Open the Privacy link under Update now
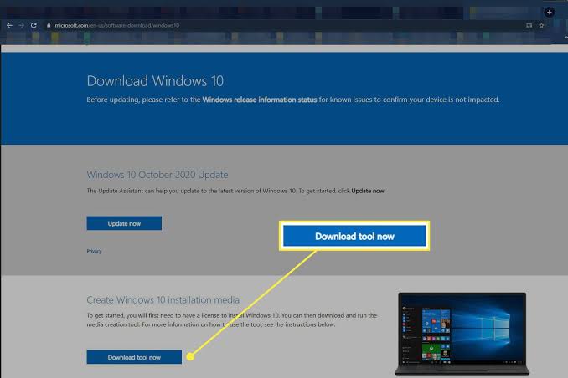Image resolution: width=568 pixels, height=378 pixels. [x=94, y=251]
